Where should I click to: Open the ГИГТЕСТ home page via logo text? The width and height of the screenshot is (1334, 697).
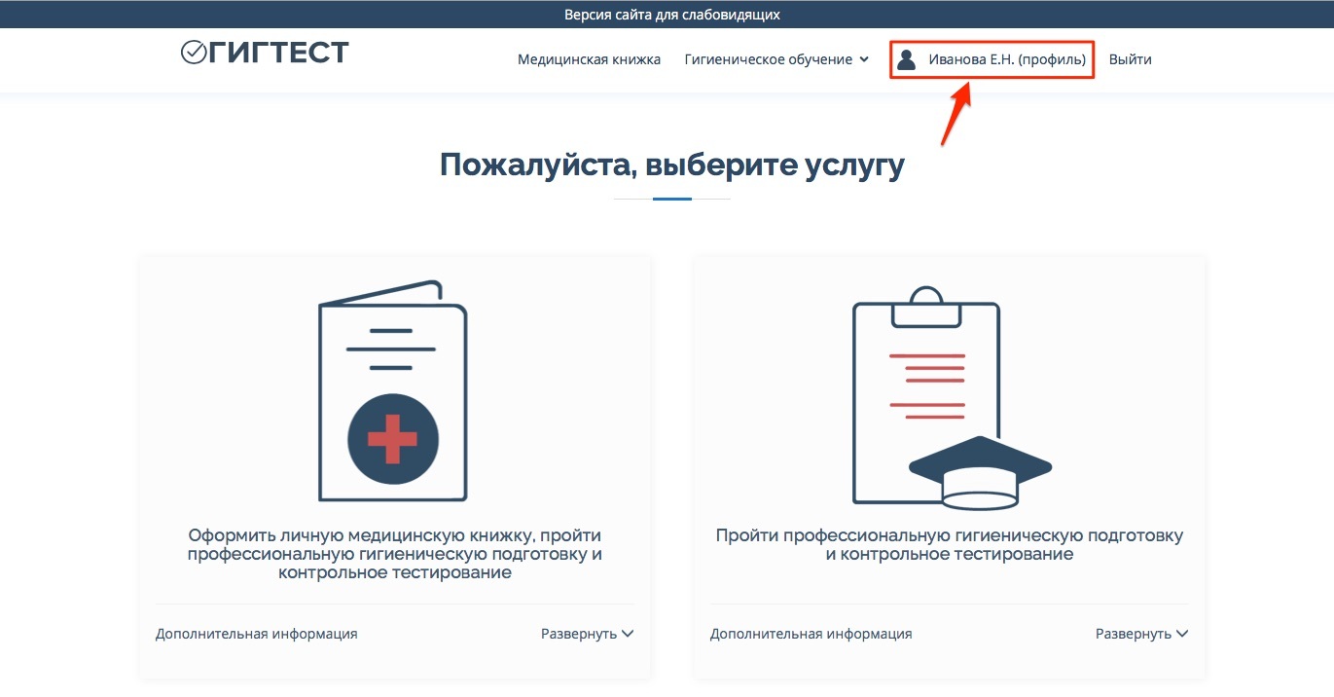click(x=278, y=53)
